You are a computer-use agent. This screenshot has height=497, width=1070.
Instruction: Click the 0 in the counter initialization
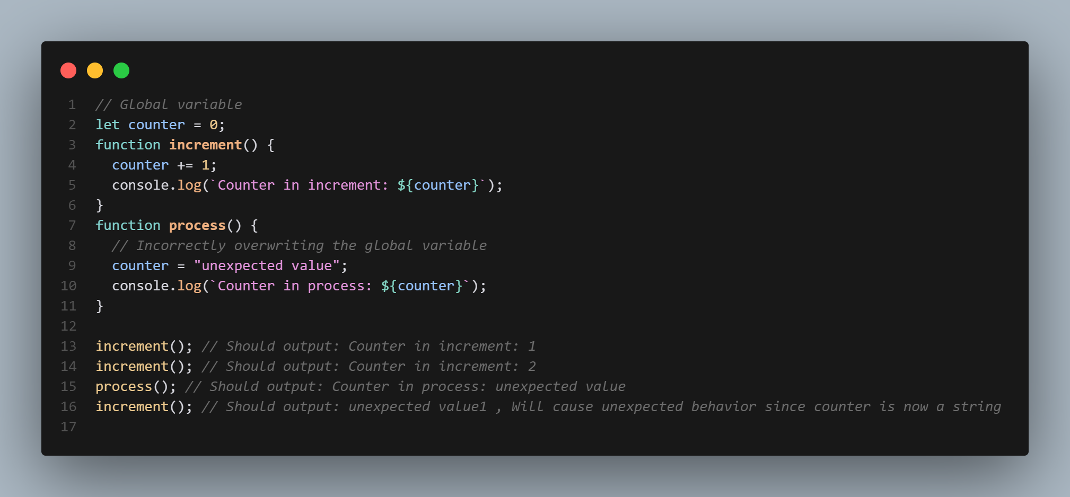coord(213,125)
